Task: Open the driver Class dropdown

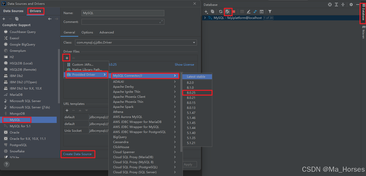Action: [194, 42]
